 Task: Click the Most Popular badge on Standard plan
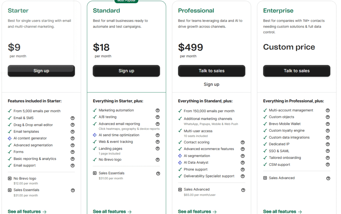coord(126,1)
